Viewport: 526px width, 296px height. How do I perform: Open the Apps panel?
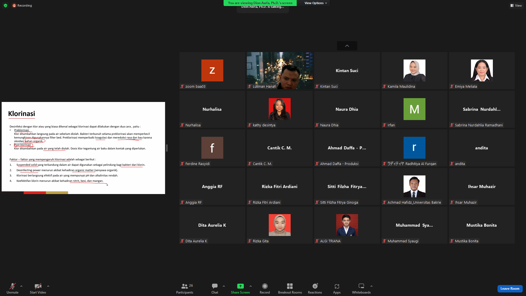click(337, 288)
